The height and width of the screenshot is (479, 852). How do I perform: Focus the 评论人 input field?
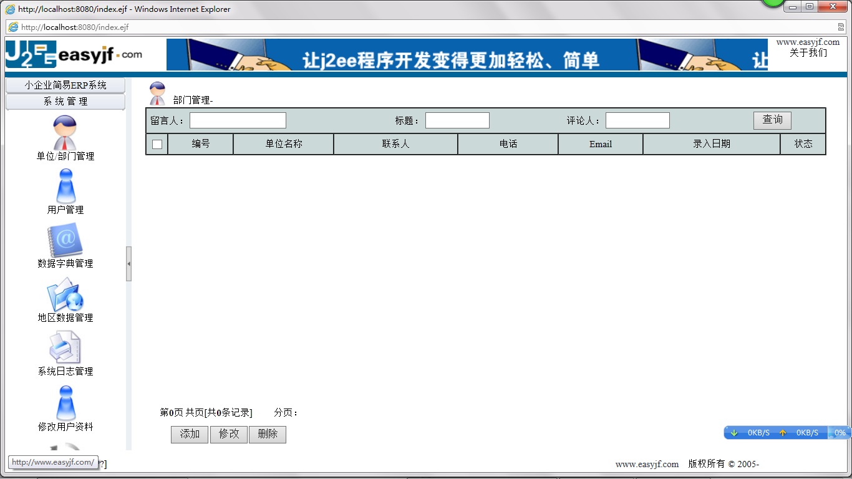pyautogui.click(x=637, y=120)
